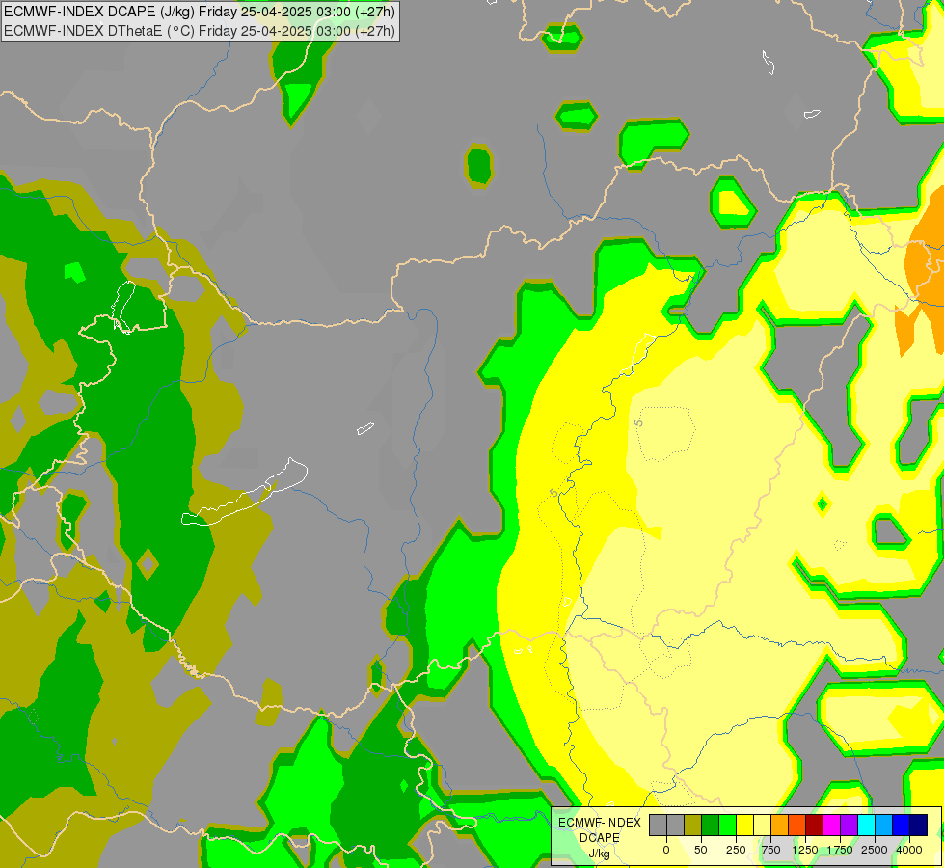This screenshot has height=868, width=944.
Task: Click the legend value 750
Action: 770,850
